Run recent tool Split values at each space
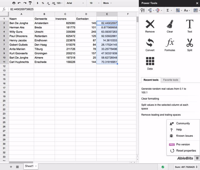The image size is (200, 170). [165, 107]
